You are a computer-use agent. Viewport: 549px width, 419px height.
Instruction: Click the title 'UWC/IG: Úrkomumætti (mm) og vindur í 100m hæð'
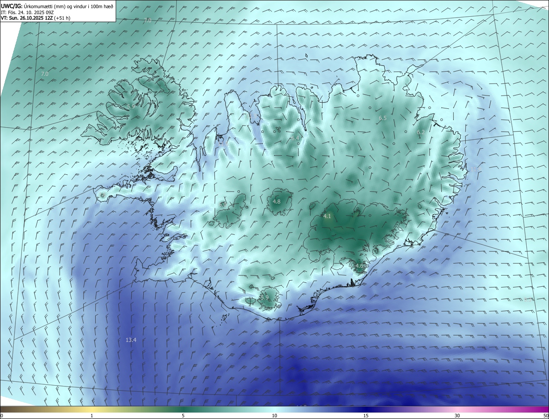click(57, 6)
